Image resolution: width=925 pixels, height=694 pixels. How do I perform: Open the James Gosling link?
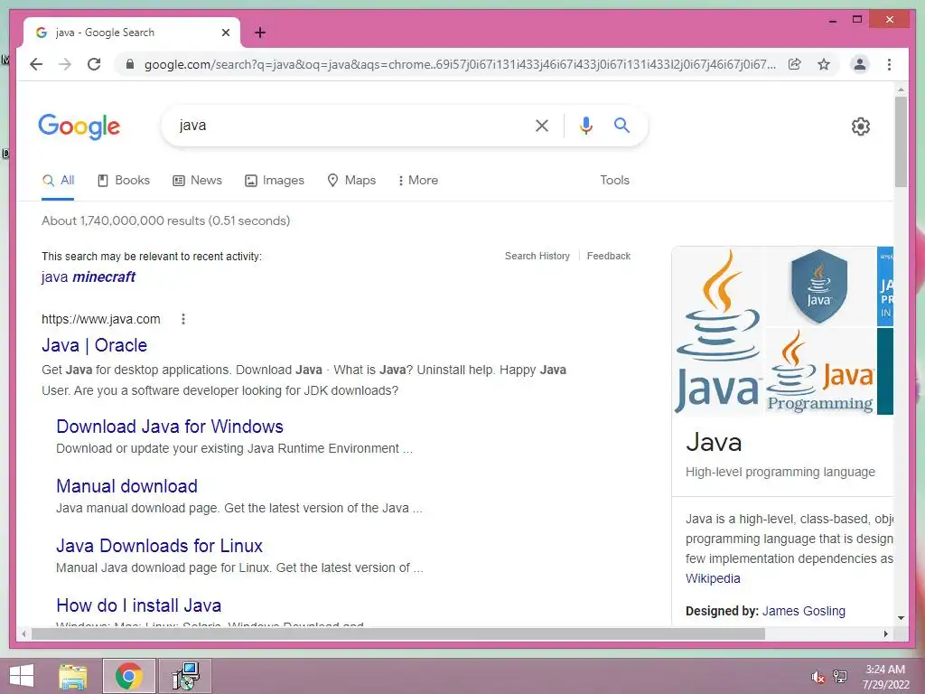point(803,612)
